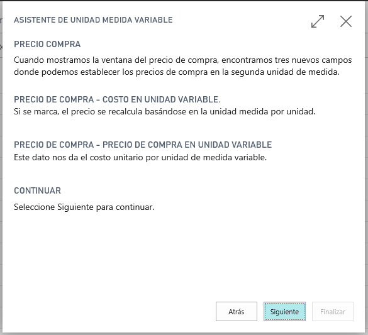368x335 pixels.
Task: Click the text 'Seleccione Siguiente para continuar.'
Action: 84,207
